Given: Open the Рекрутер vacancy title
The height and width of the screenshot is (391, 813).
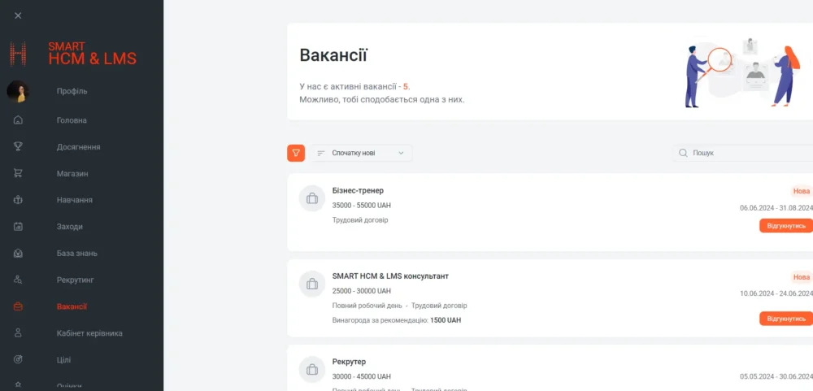Looking at the screenshot, I should 350,362.
